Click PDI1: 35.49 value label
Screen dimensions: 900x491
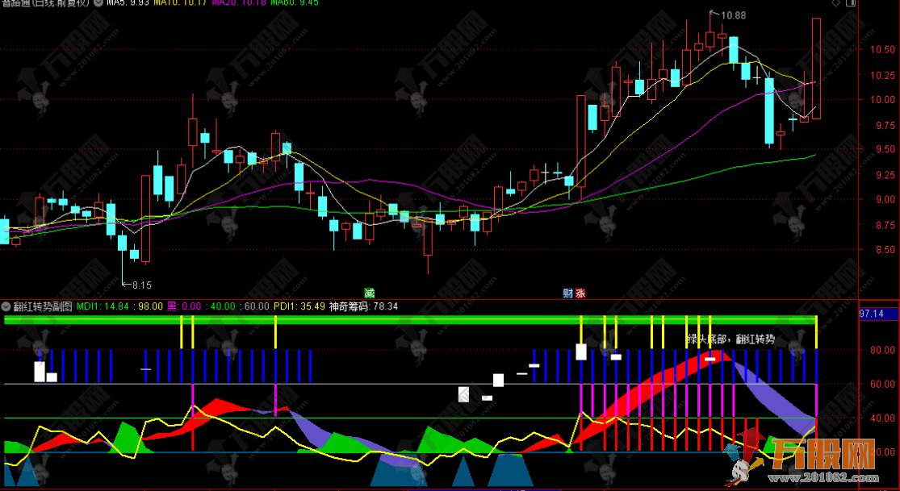[299, 306]
